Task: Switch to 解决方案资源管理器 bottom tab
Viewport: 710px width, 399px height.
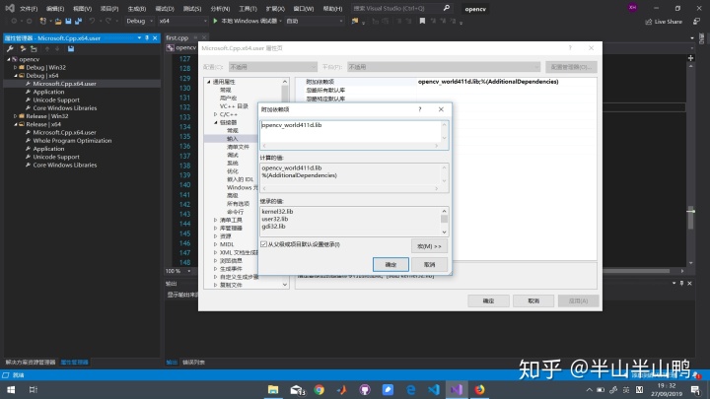Action: pos(31,362)
